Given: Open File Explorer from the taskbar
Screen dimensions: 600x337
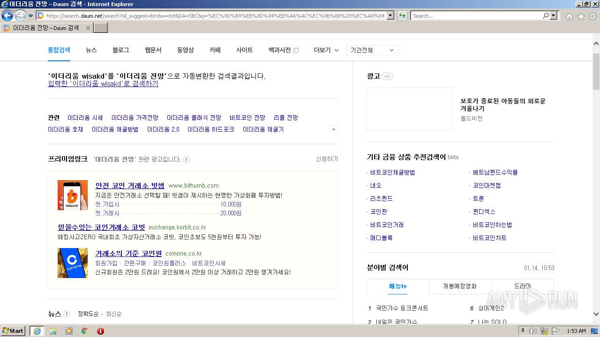Looking at the screenshot, I should tap(53, 331).
